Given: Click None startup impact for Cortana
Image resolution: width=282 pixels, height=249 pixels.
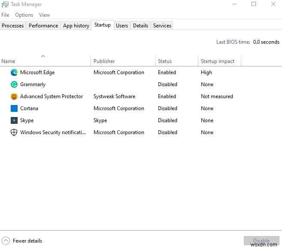Looking at the screenshot, I should pos(207,108).
